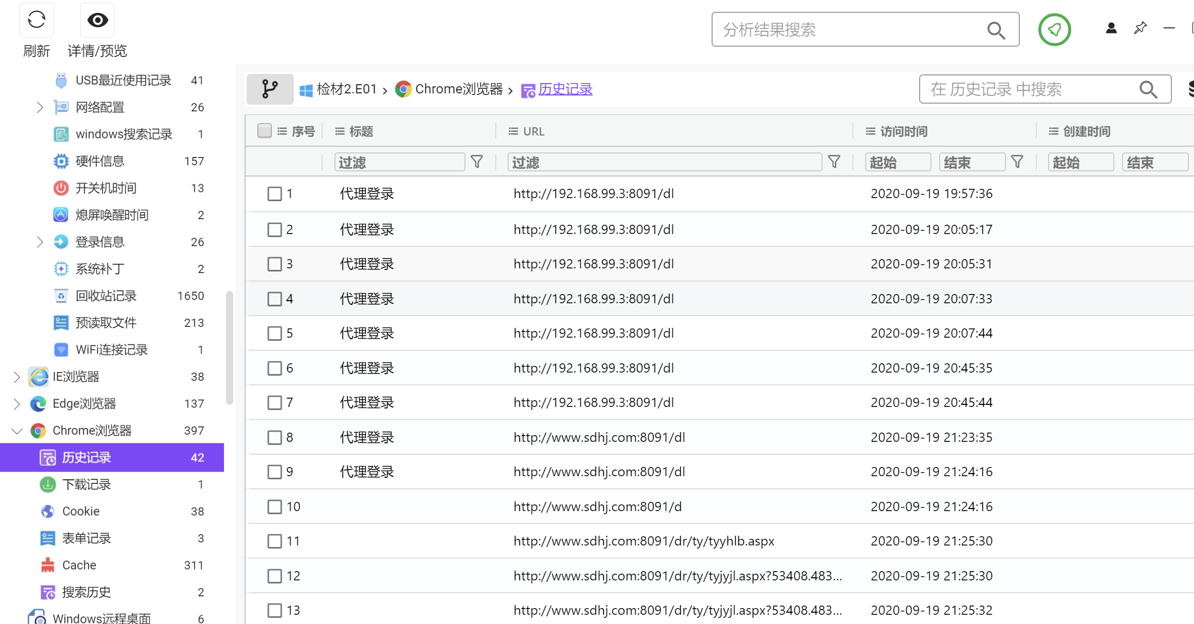1194x624 pixels.
Task: Click the pin window icon
Action: coord(1140,28)
